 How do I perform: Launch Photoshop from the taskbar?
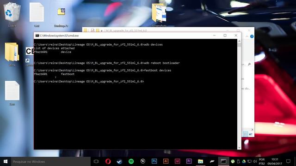[x=154, y=161]
